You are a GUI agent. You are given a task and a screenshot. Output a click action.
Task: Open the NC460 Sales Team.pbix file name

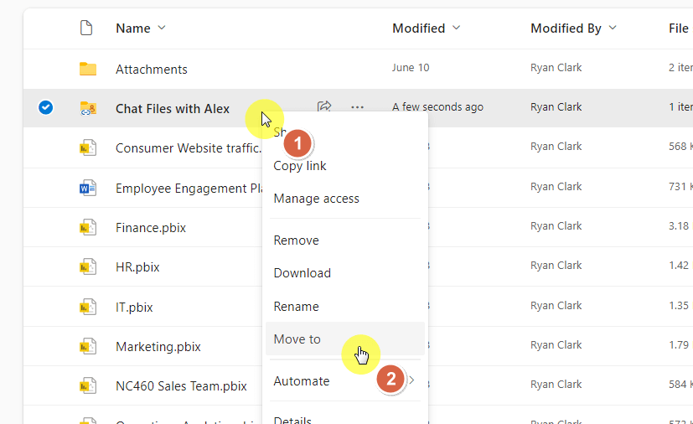pyautogui.click(x=181, y=386)
